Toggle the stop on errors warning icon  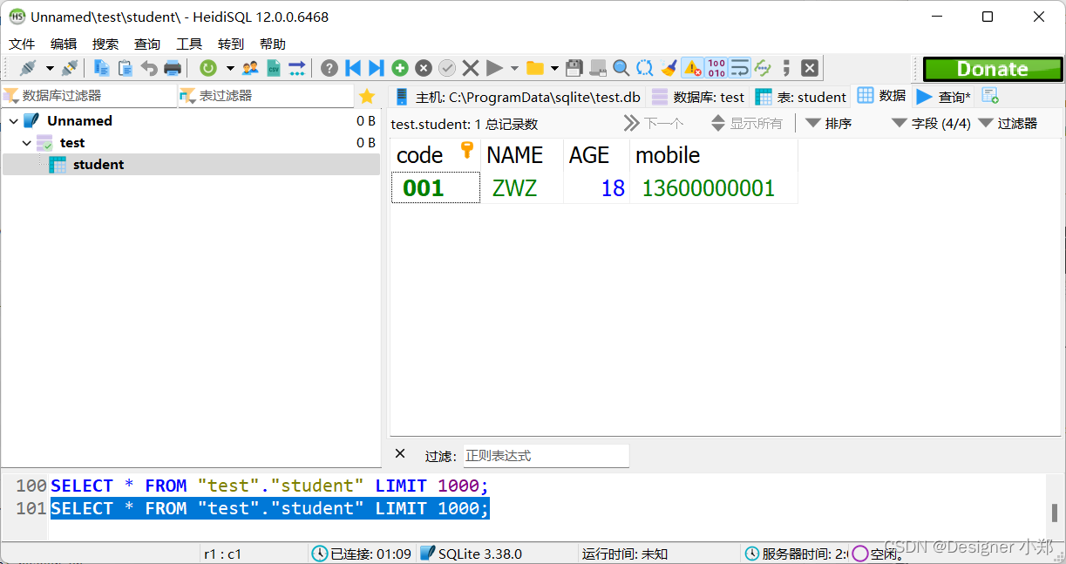(x=692, y=68)
